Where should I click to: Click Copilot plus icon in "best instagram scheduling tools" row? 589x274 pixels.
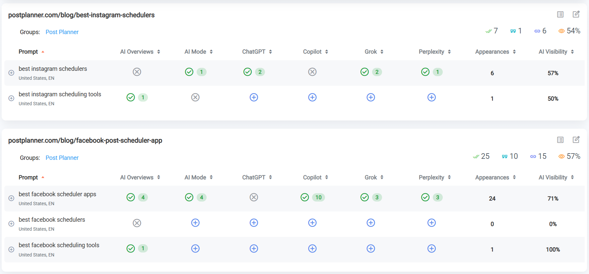tap(312, 97)
